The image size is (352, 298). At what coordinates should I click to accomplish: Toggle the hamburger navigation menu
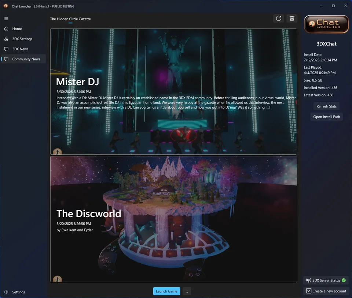click(6, 19)
